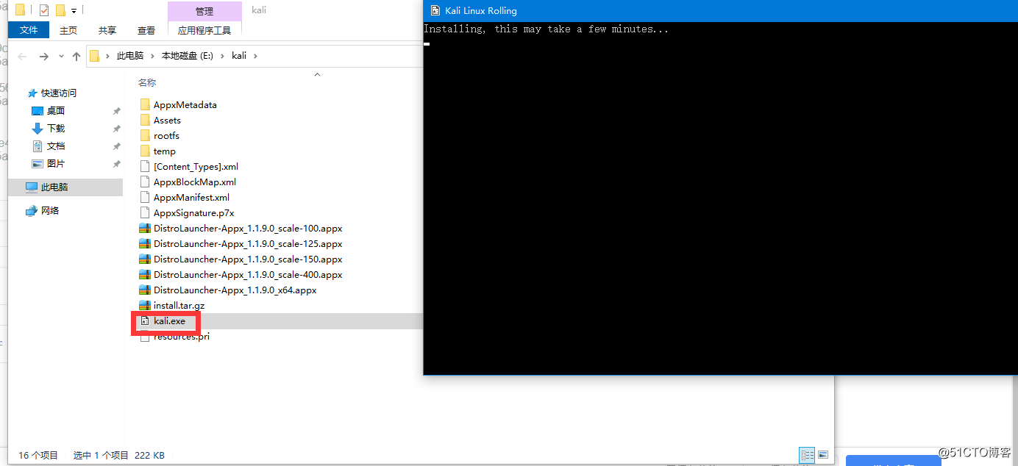
Task: Select the [Content_Types].xml file
Action: [196, 166]
